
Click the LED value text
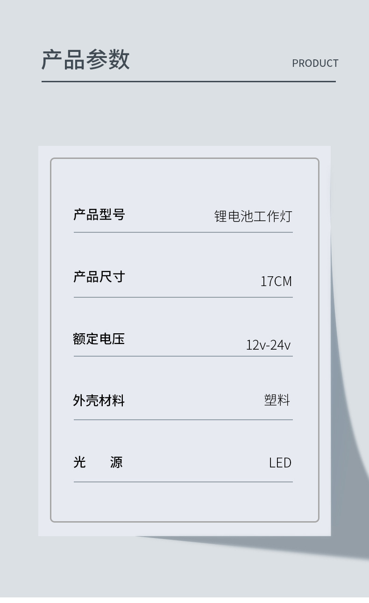point(280,463)
